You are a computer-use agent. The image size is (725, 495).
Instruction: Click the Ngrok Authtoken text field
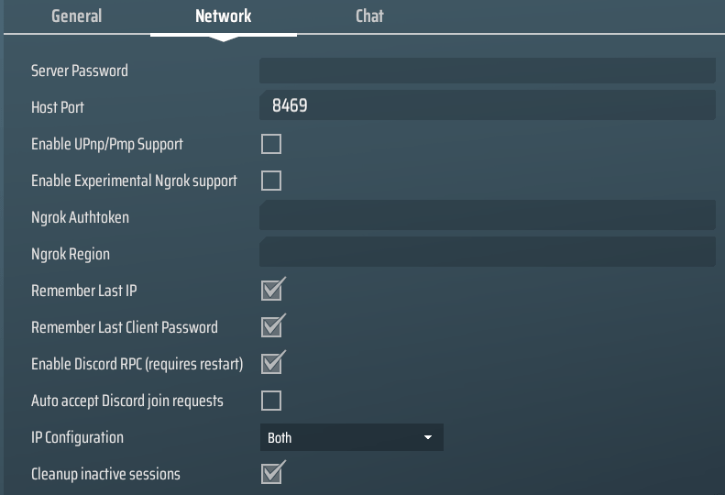coord(487,217)
